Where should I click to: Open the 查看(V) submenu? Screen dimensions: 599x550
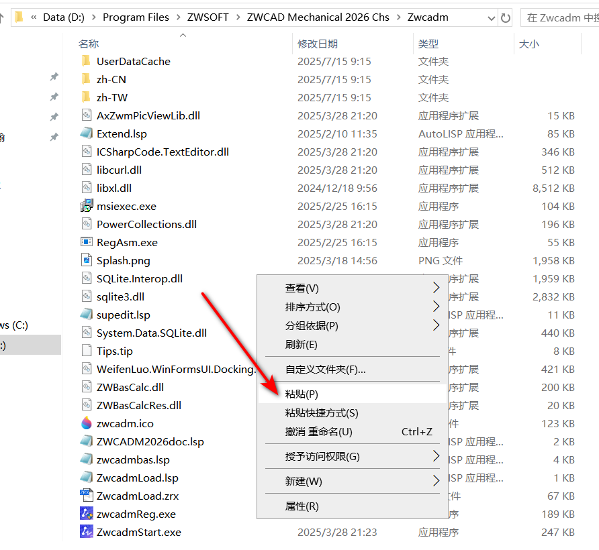(353, 288)
